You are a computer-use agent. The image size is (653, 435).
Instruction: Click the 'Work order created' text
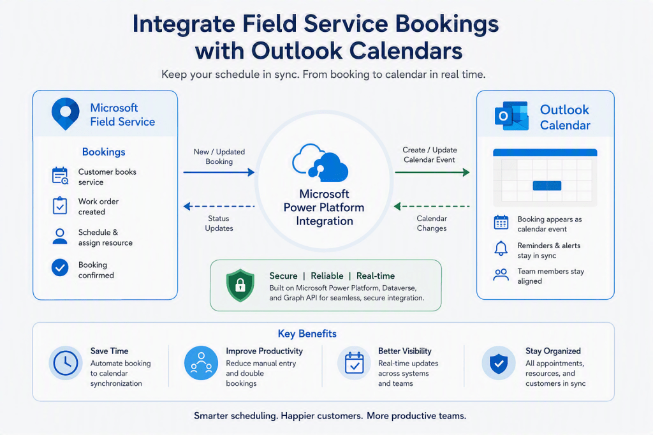(x=98, y=206)
